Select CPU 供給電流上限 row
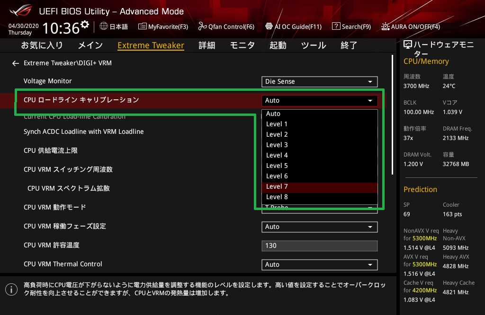 (x=50, y=150)
